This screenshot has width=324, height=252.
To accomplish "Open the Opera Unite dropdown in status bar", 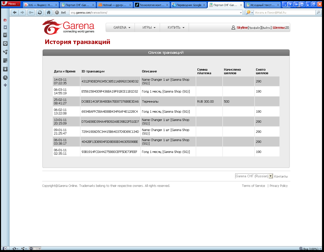I will pos(24,249).
